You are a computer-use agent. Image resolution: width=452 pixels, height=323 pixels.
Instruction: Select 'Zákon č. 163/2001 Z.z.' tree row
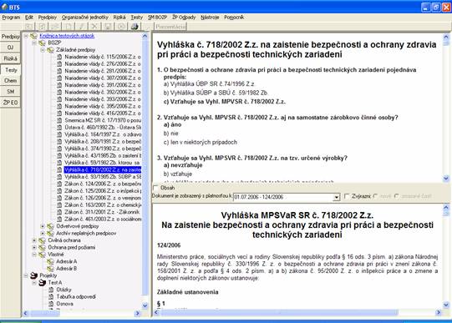(x=103, y=205)
